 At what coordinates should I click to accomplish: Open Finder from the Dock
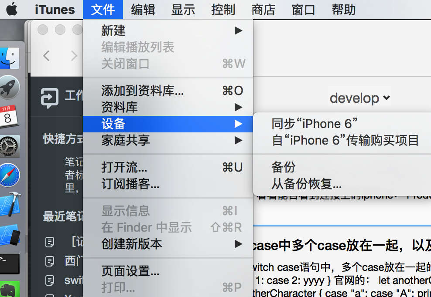(10, 58)
